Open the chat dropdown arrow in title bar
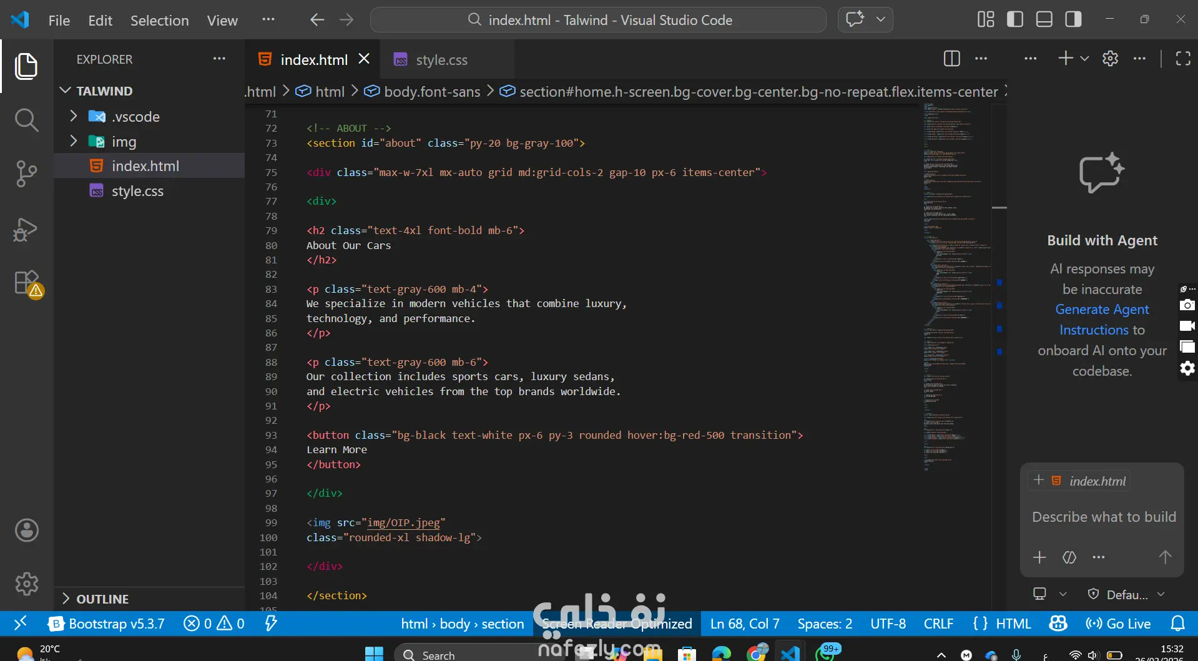 (x=881, y=19)
